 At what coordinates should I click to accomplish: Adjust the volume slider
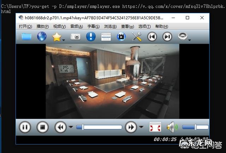195,127
